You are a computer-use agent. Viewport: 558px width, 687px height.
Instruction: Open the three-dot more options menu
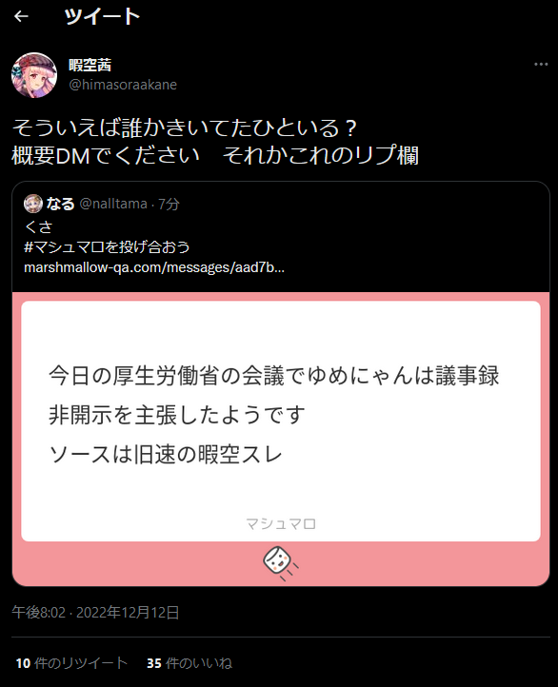[x=541, y=65]
